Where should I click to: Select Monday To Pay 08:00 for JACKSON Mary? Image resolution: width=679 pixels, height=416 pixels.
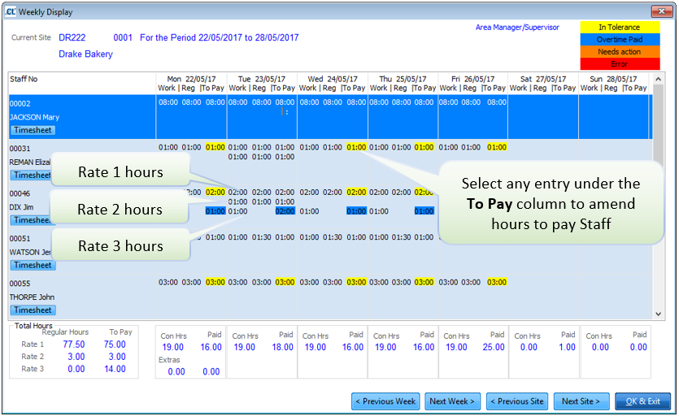[x=215, y=102]
